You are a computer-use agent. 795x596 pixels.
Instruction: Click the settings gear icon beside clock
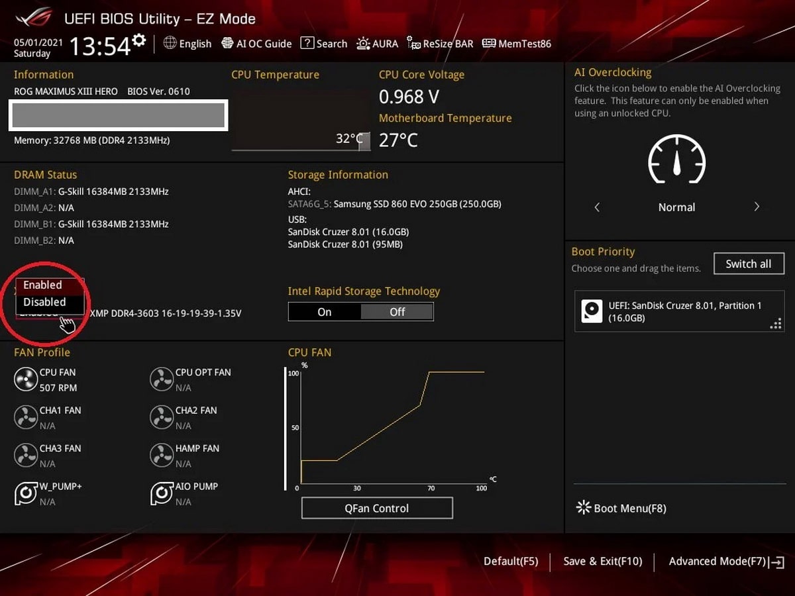(x=138, y=40)
